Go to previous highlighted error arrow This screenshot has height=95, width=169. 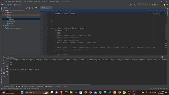coord(163,14)
